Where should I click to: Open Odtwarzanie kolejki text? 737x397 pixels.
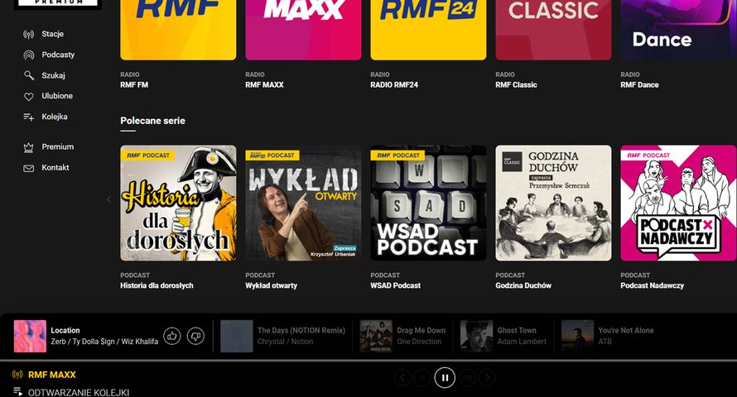click(x=79, y=392)
